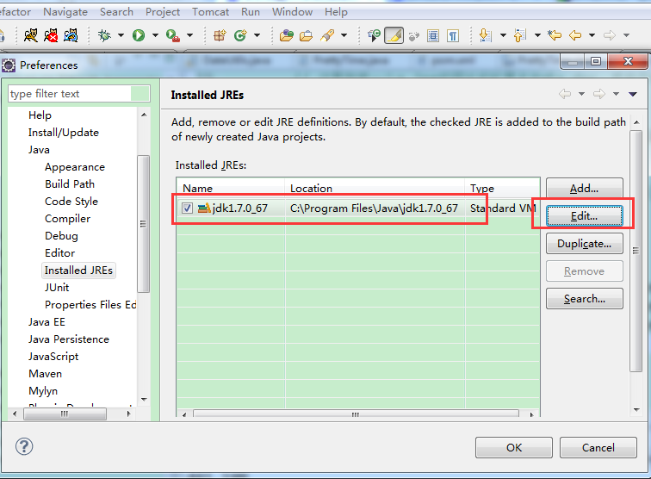Uncheck the jdk1.7.0_67 JRE checkbox

tap(187, 208)
